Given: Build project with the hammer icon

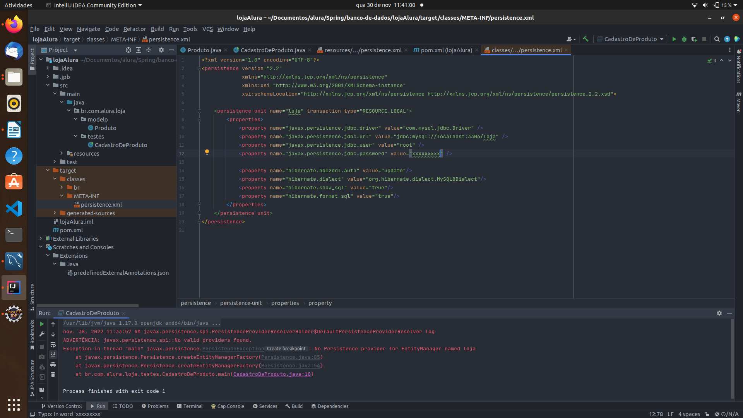Looking at the screenshot, I should click(586, 39).
